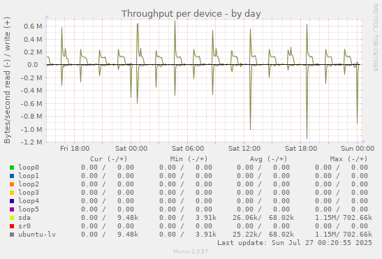Click the '0.6 M' y-axis label
The height and width of the screenshot is (259, 382).
tap(33, 27)
